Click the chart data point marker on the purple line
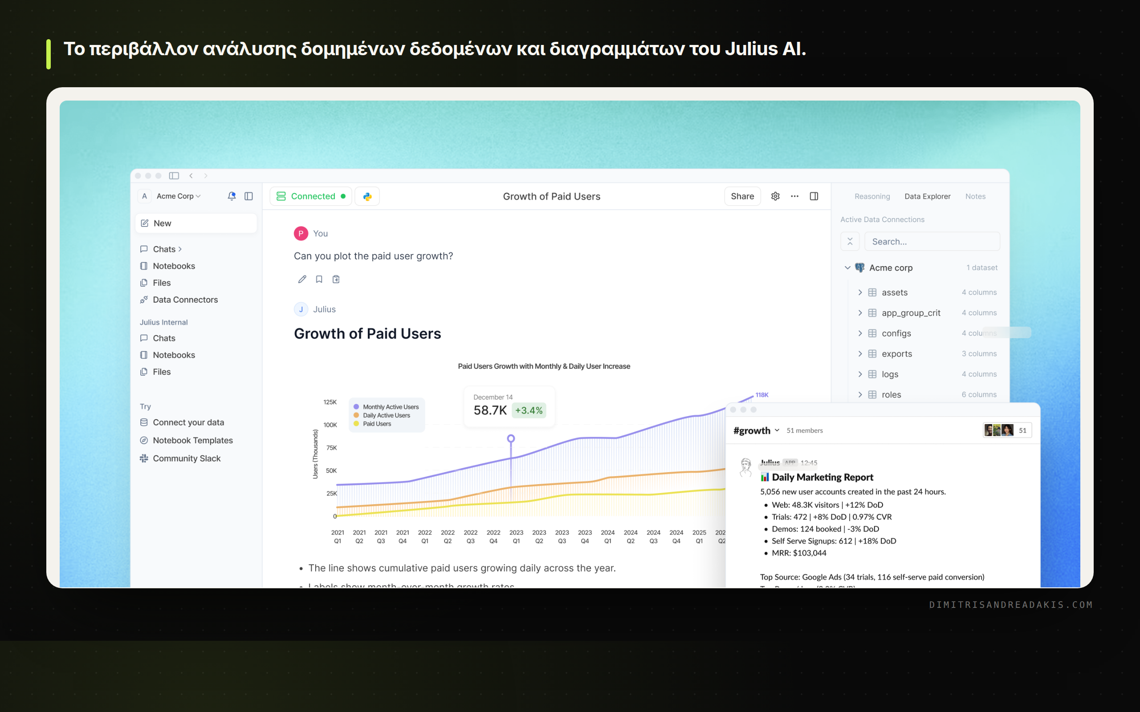 click(x=511, y=439)
